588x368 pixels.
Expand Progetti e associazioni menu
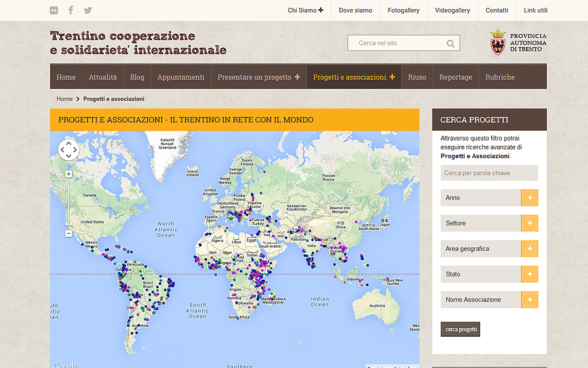[354, 77]
